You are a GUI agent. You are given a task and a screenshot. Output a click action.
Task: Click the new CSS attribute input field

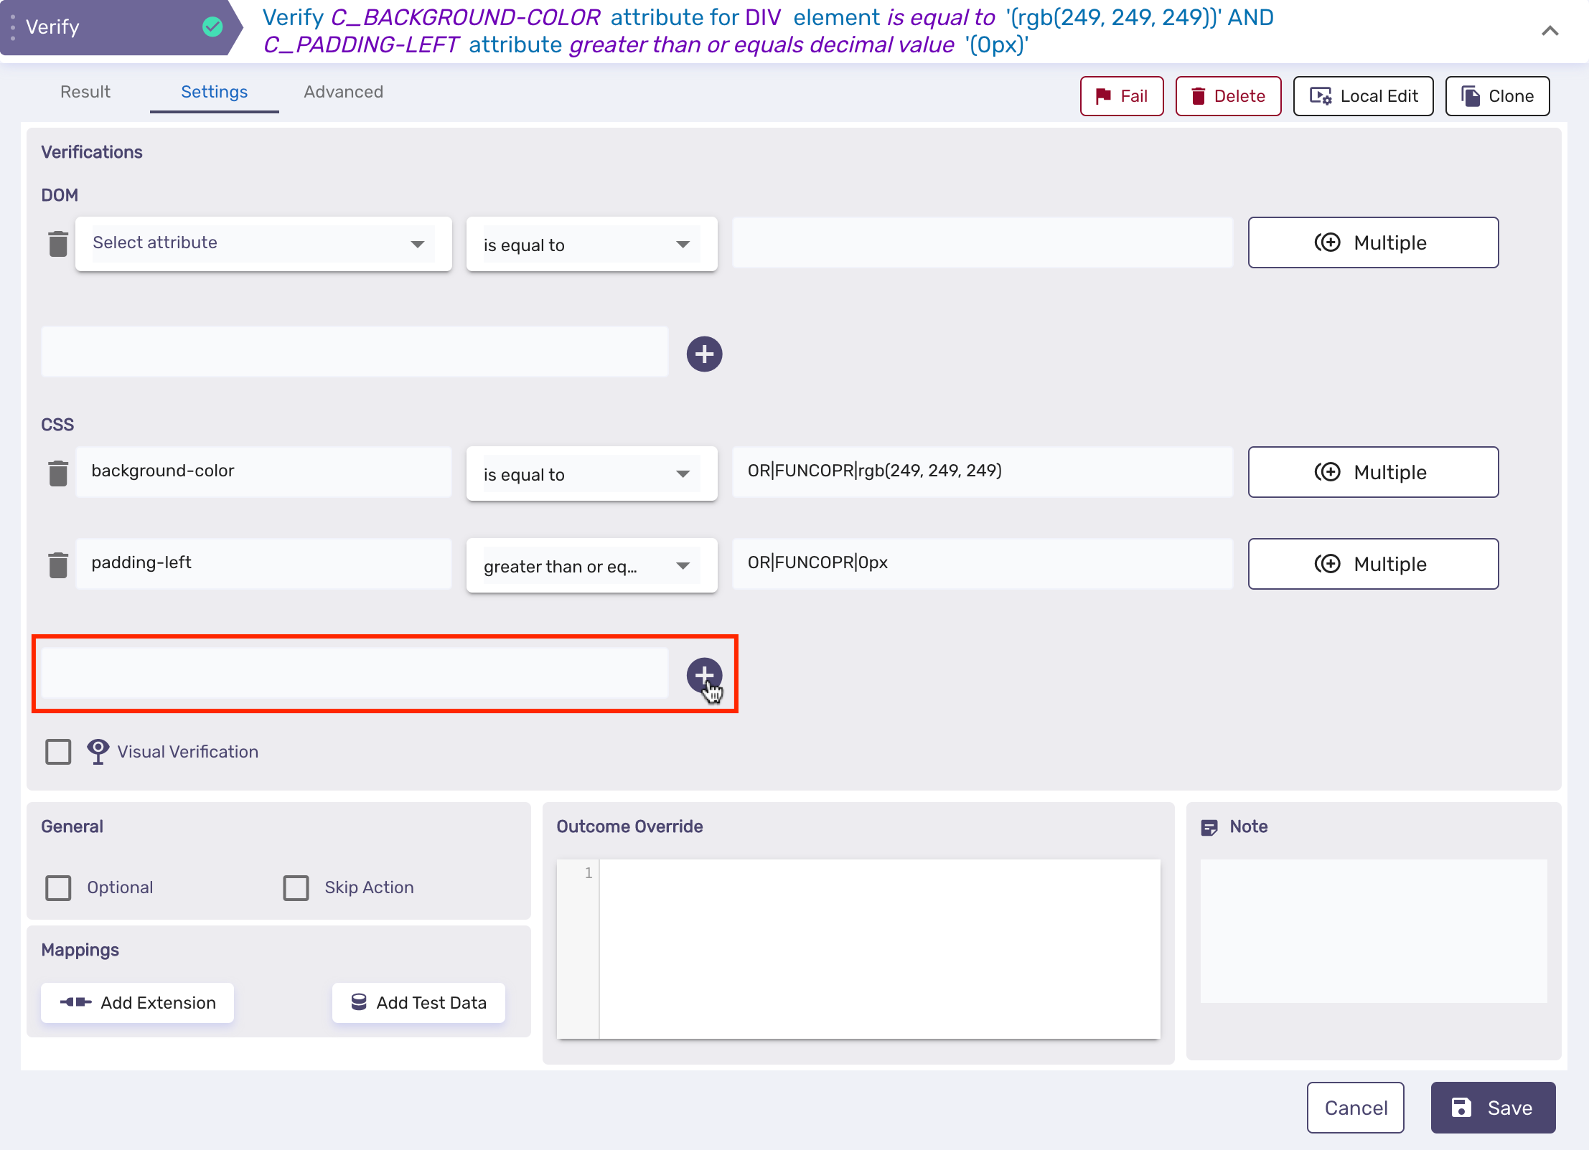click(355, 673)
